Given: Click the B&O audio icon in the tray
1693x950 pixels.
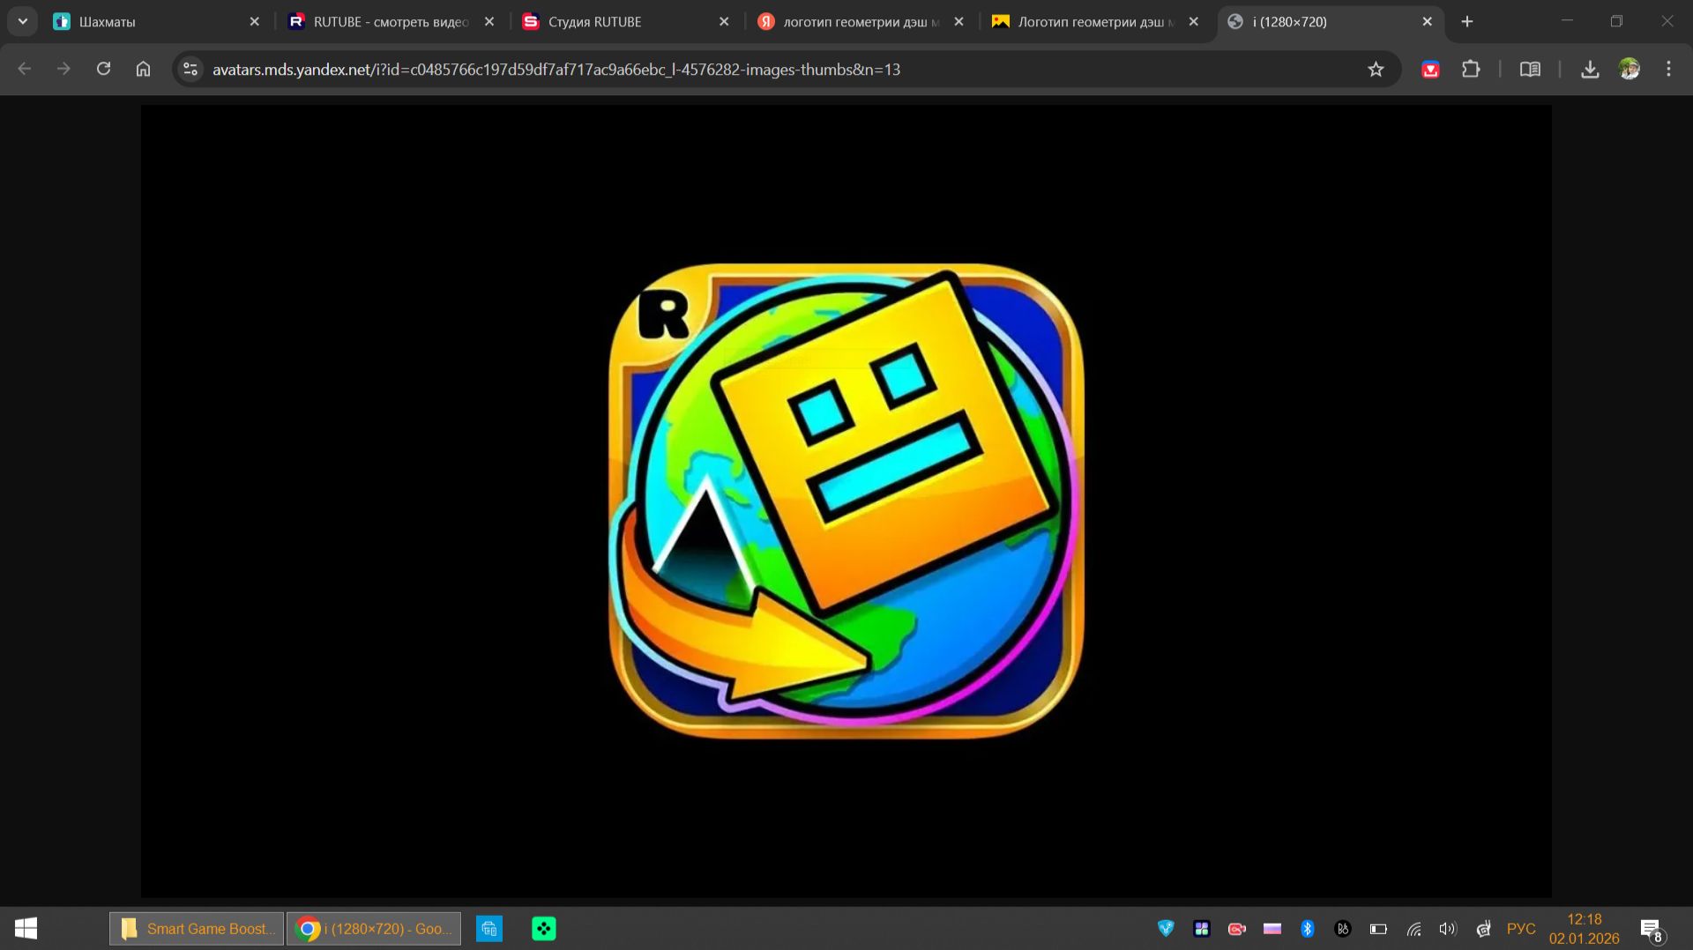Looking at the screenshot, I should 1342,927.
